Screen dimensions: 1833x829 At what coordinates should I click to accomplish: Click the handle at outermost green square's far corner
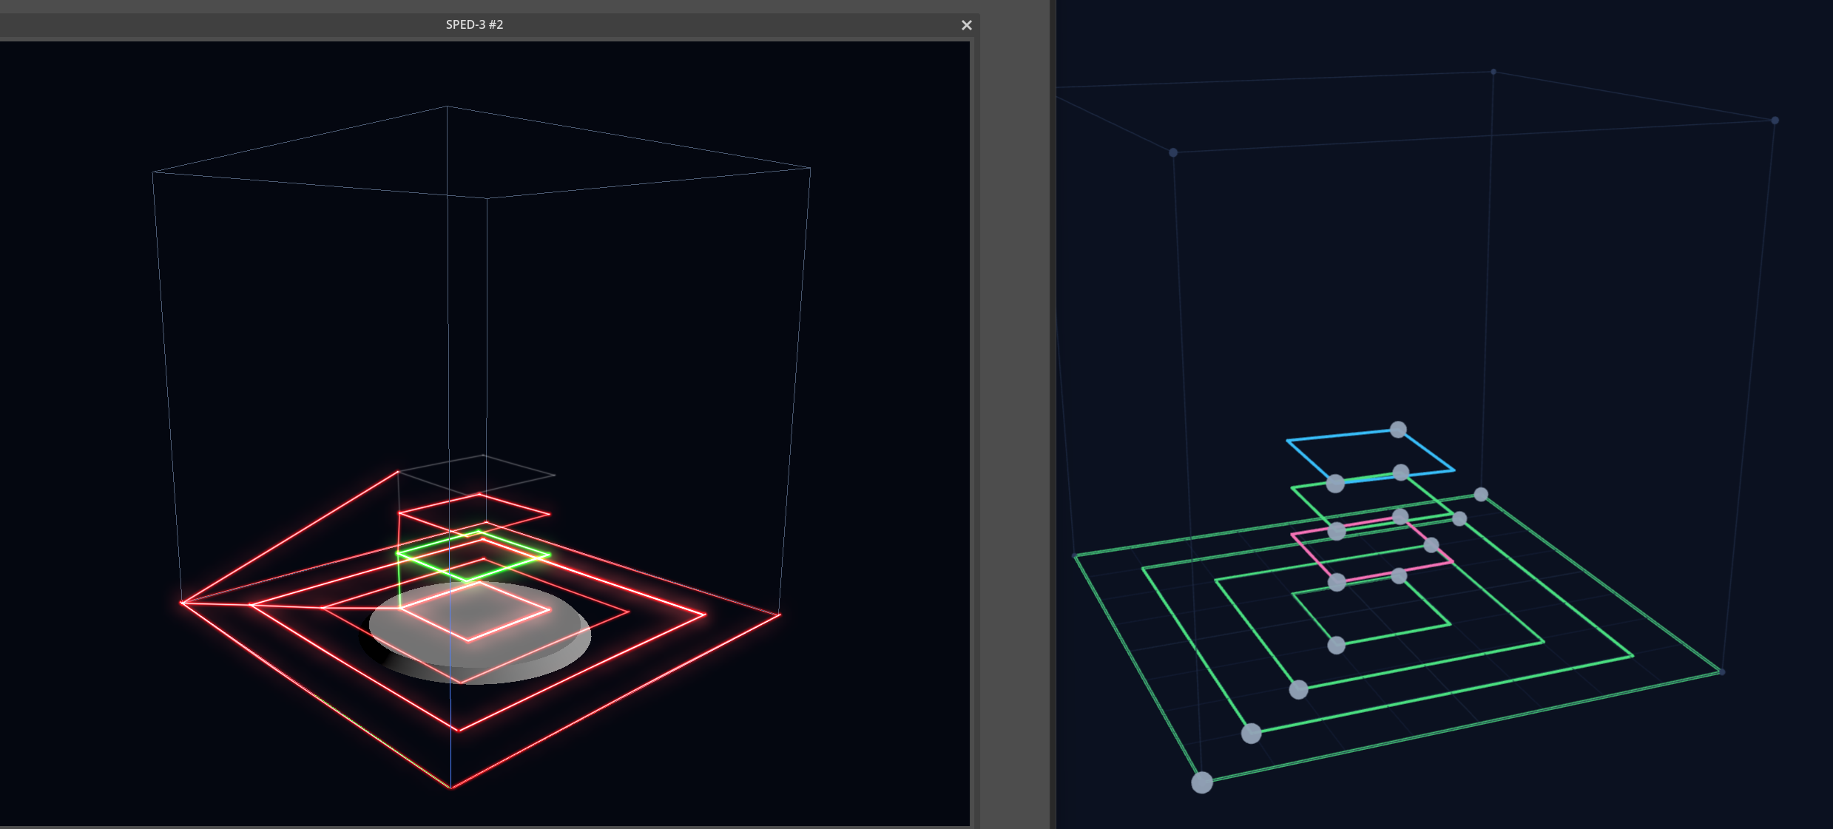click(1481, 494)
